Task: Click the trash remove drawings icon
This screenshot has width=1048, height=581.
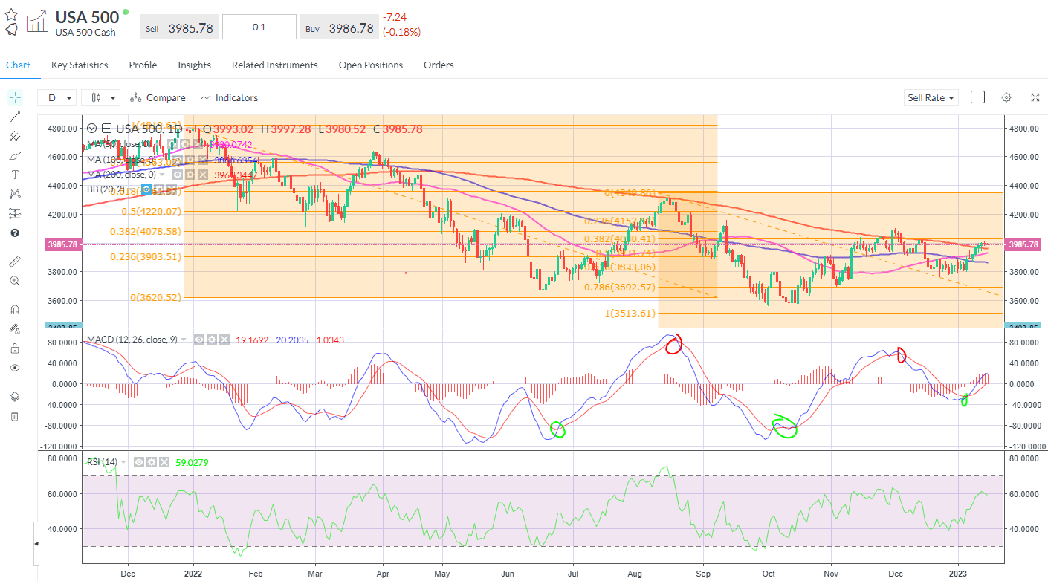Action: click(15, 416)
